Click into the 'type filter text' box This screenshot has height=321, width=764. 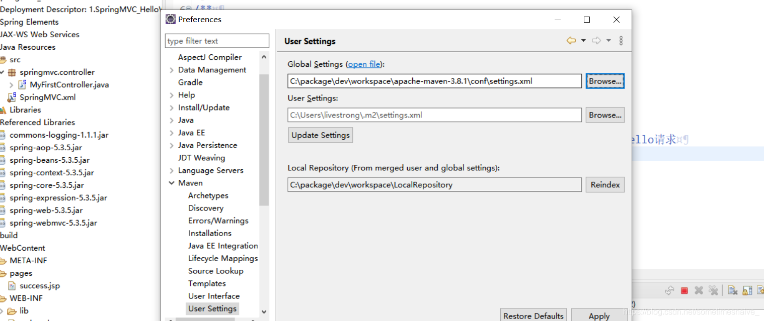pyautogui.click(x=217, y=41)
